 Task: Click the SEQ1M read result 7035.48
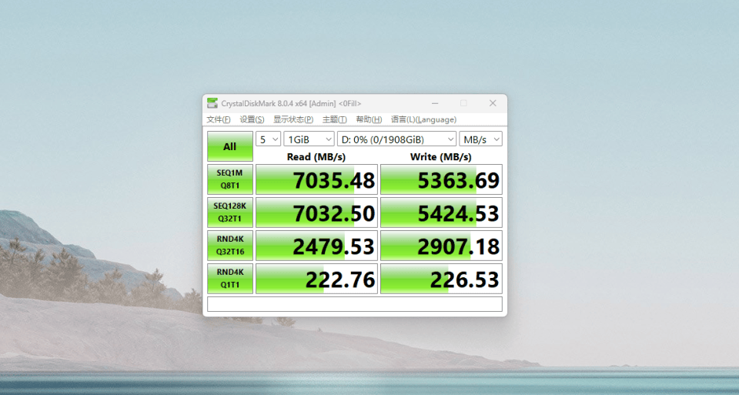click(316, 180)
